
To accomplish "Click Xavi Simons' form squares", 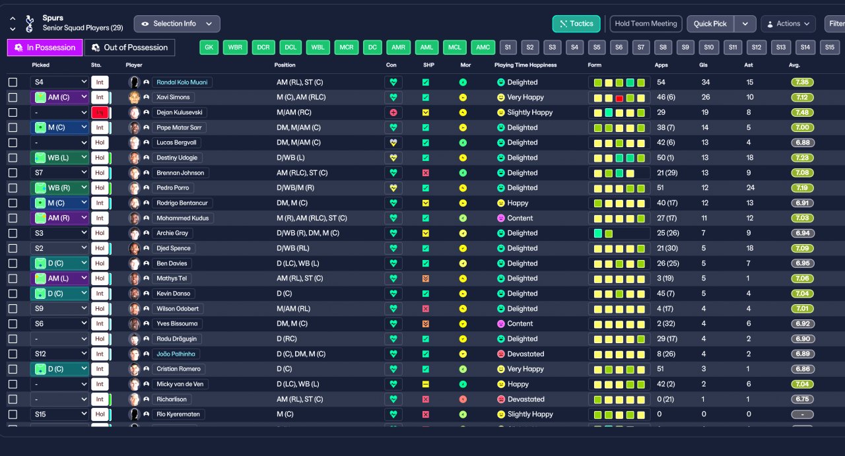I will (619, 98).
